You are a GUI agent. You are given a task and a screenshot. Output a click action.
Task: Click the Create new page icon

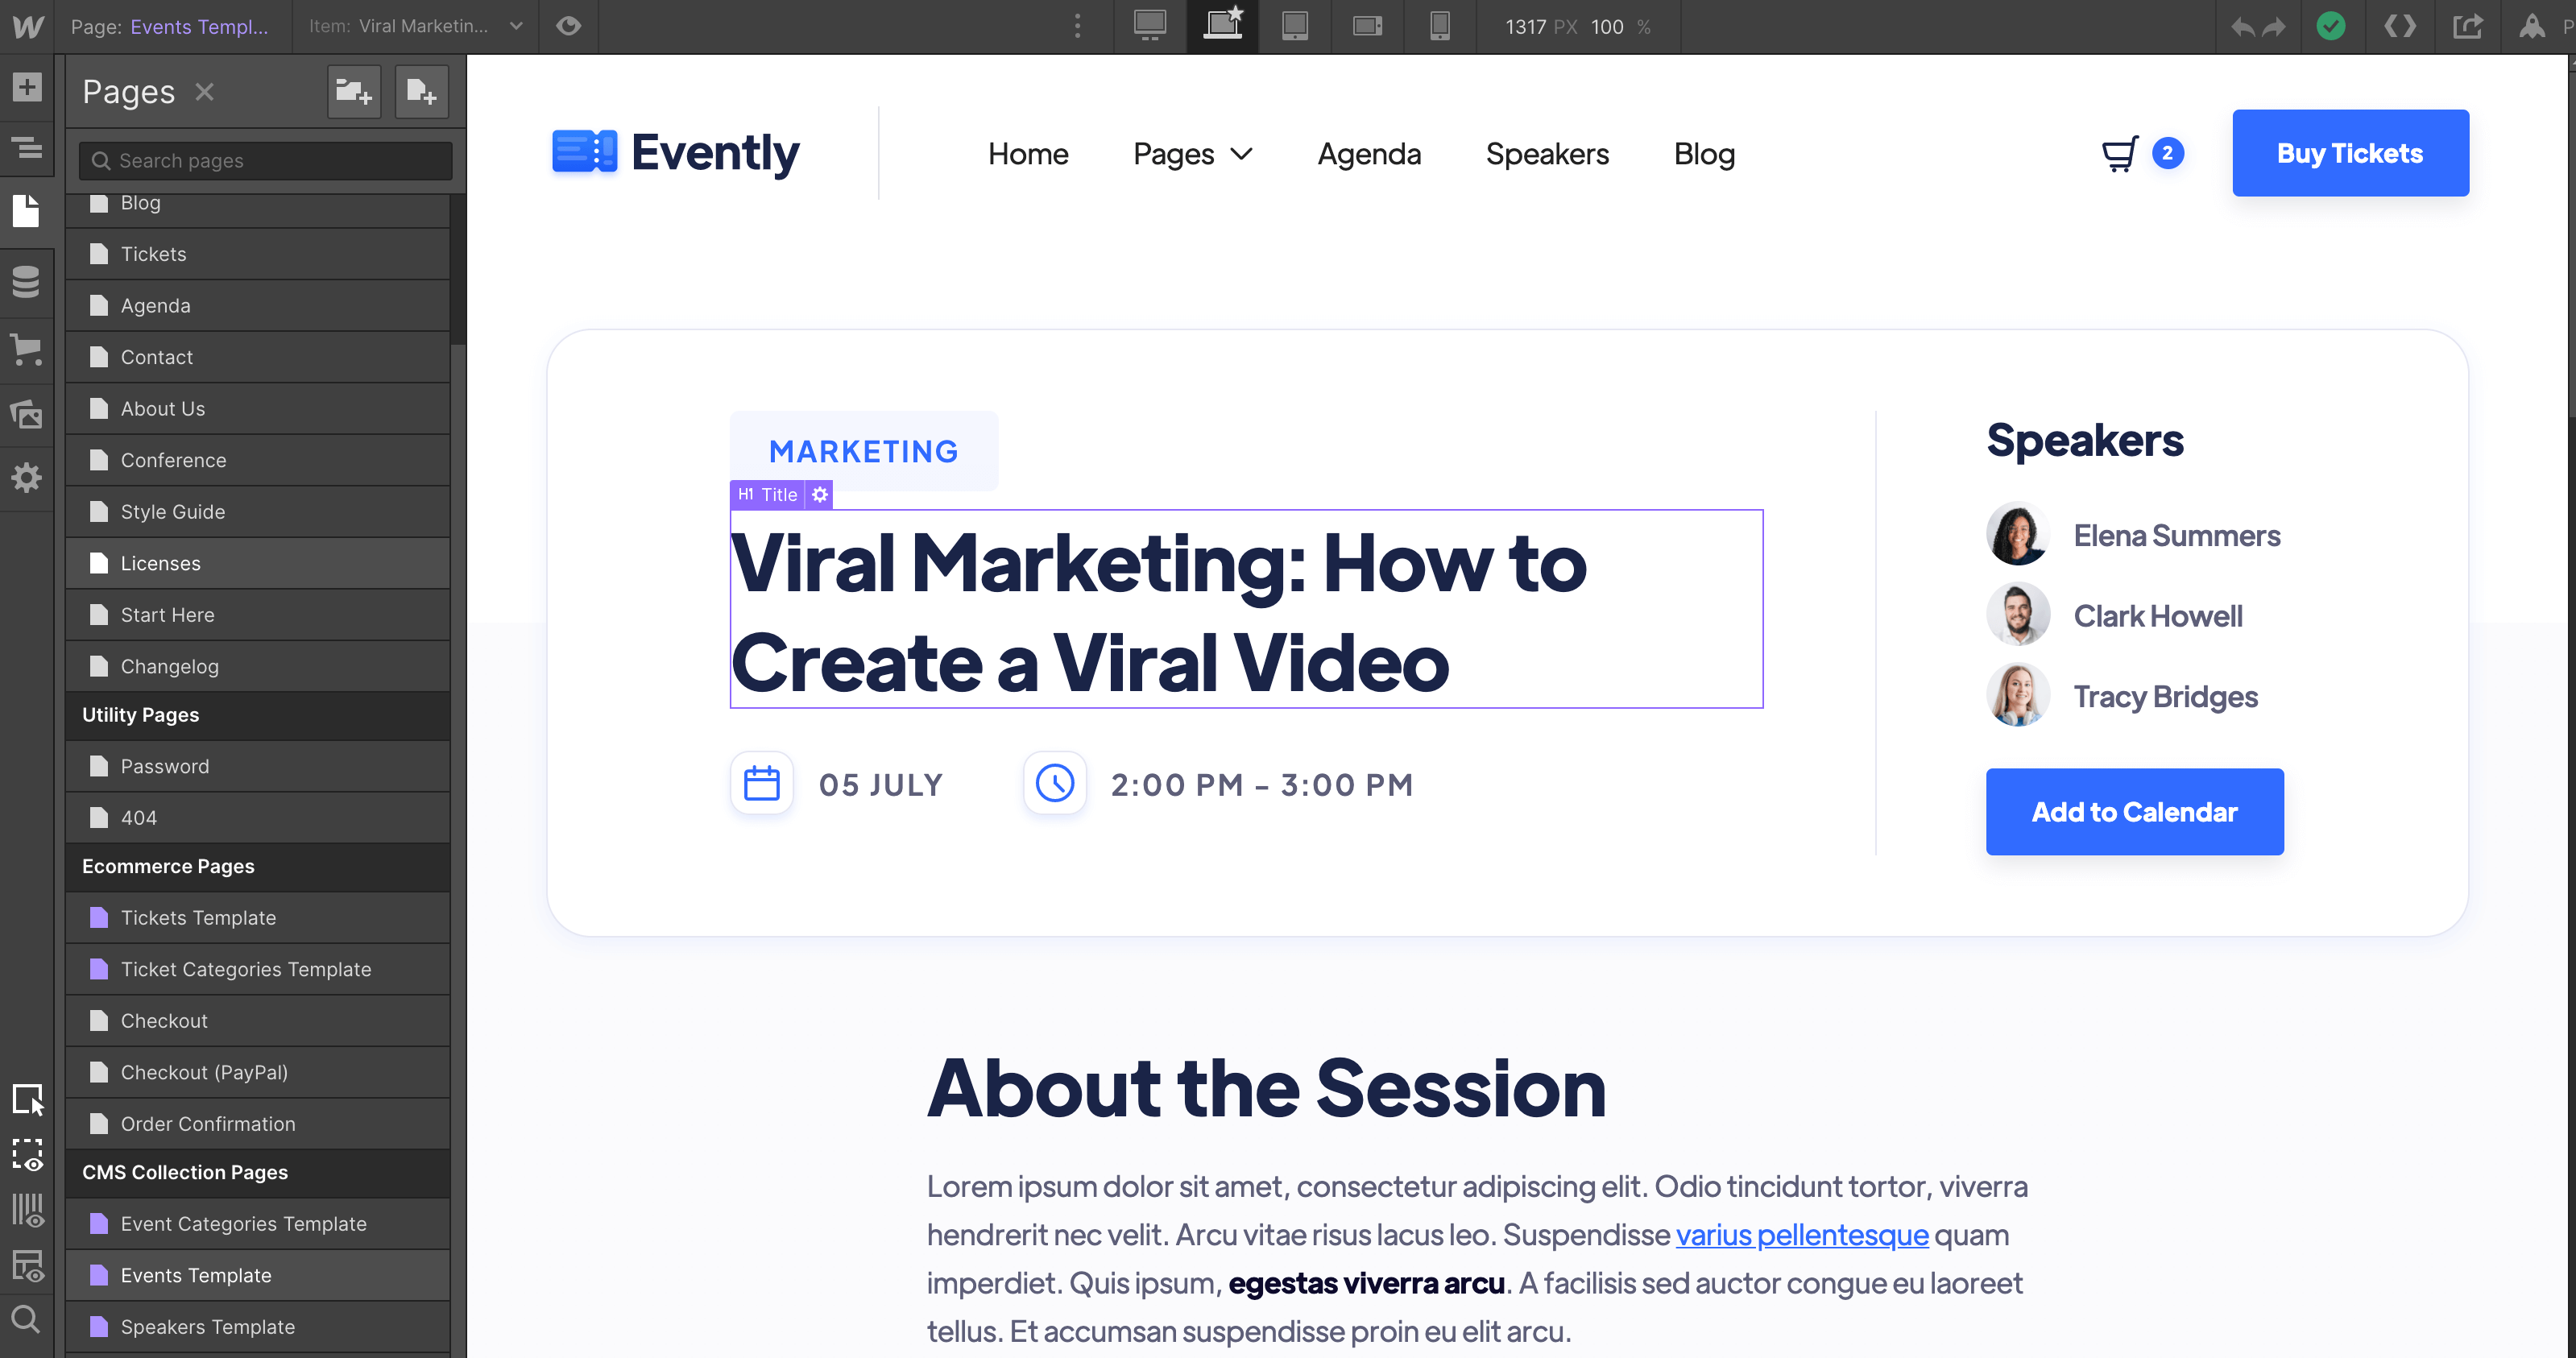(421, 91)
